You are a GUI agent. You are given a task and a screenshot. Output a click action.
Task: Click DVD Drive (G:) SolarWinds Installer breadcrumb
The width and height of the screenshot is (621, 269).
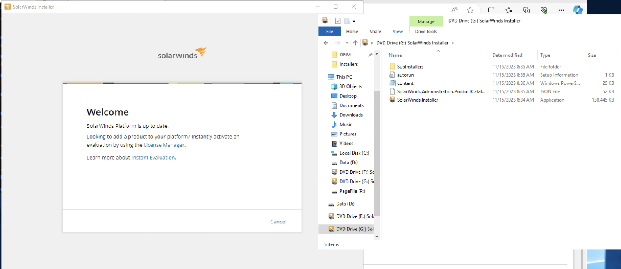pos(412,43)
